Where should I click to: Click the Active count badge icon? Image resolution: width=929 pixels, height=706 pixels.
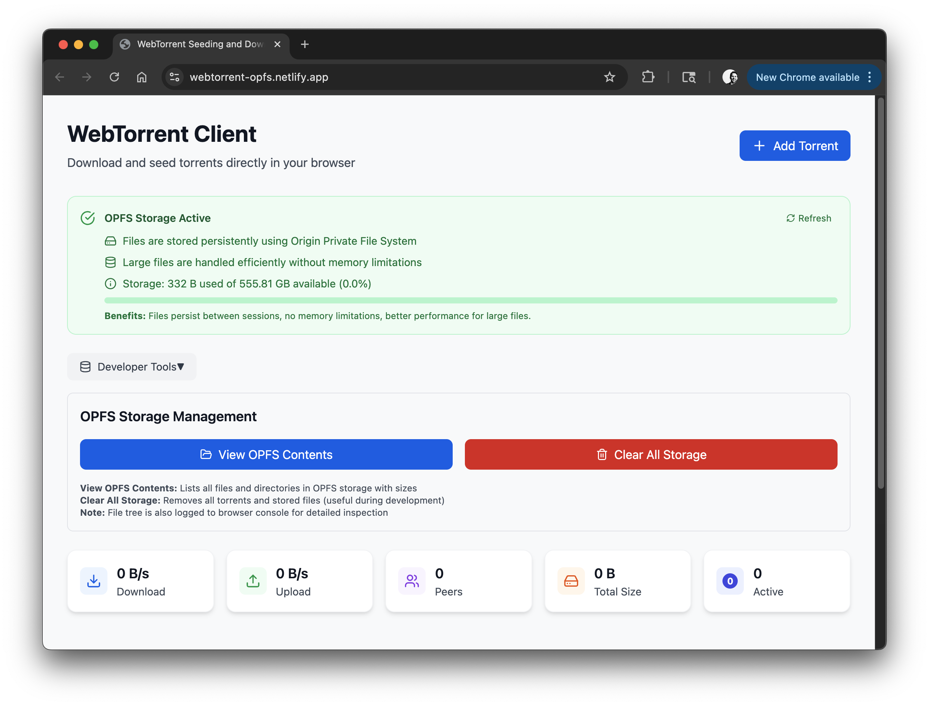pos(730,581)
